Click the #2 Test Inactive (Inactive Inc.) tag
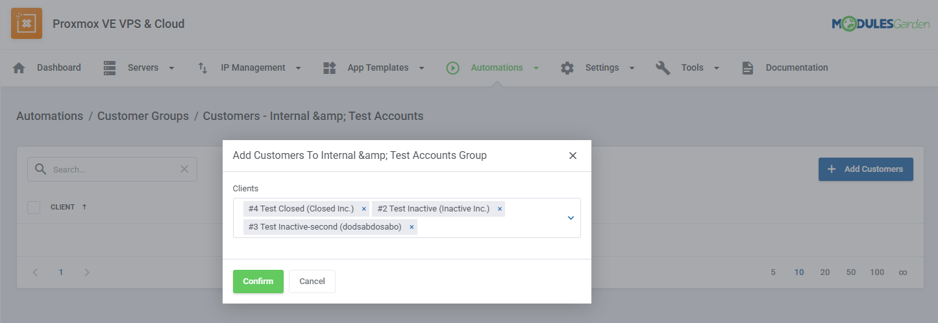Screen dimensions: 938x323 439,209
